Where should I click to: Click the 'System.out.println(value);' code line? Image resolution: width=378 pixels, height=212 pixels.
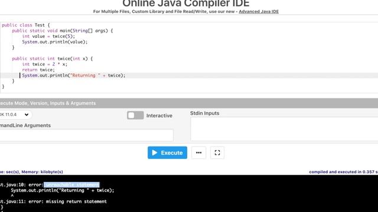[x=55, y=42]
